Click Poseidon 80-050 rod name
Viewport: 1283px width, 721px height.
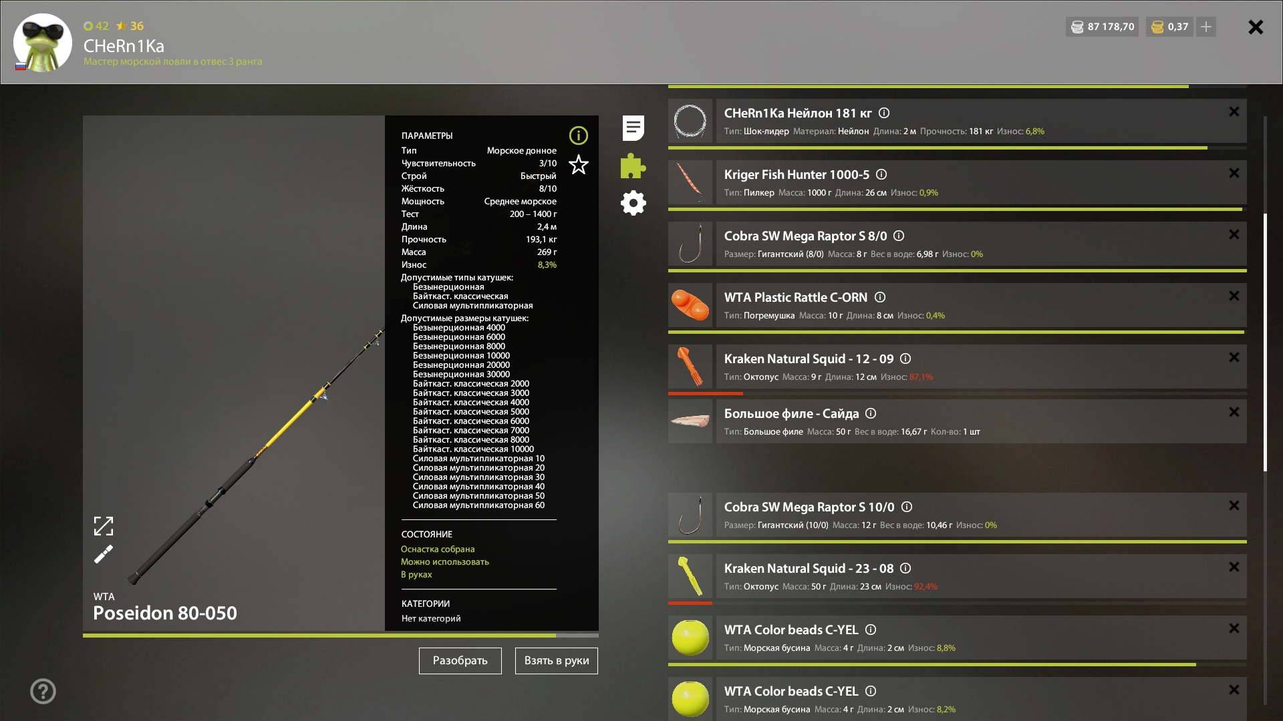click(x=165, y=613)
